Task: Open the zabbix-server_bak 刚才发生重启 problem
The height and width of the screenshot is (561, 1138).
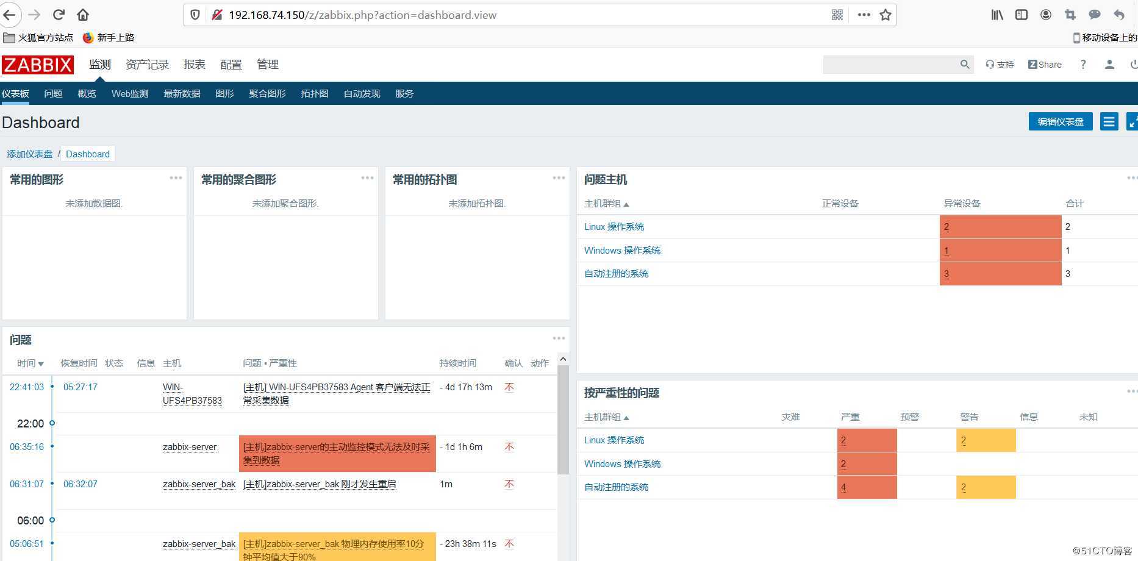Action: (x=320, y=484)
